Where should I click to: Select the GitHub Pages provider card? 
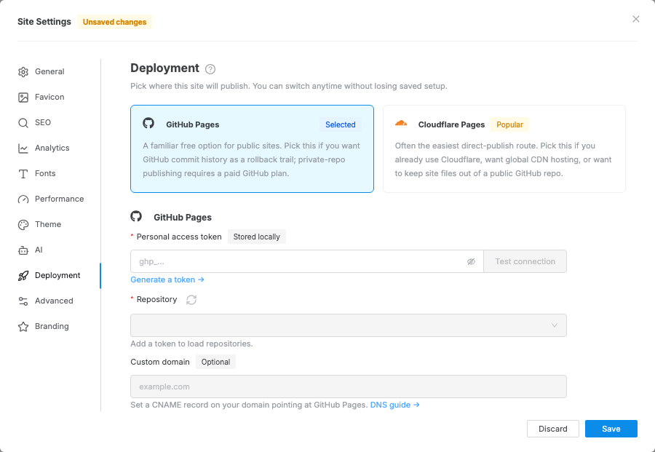[252, 148]
